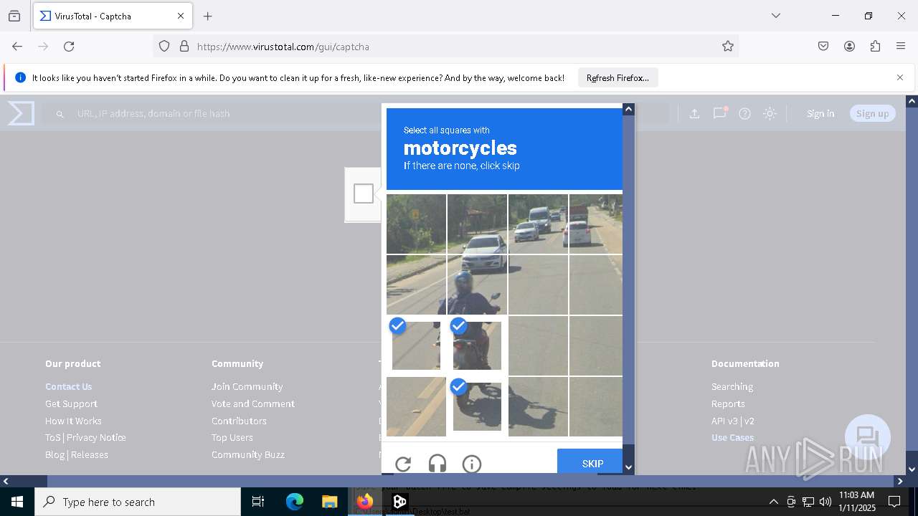
Task: Open the Windows Start menu
Action: [17, 502]
